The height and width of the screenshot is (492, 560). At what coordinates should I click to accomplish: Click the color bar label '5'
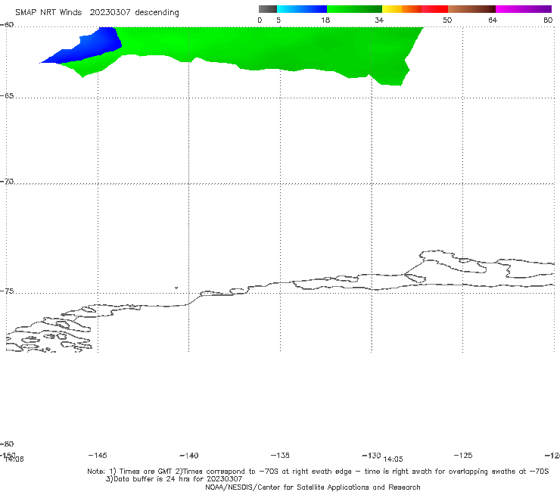click(278, 20)
